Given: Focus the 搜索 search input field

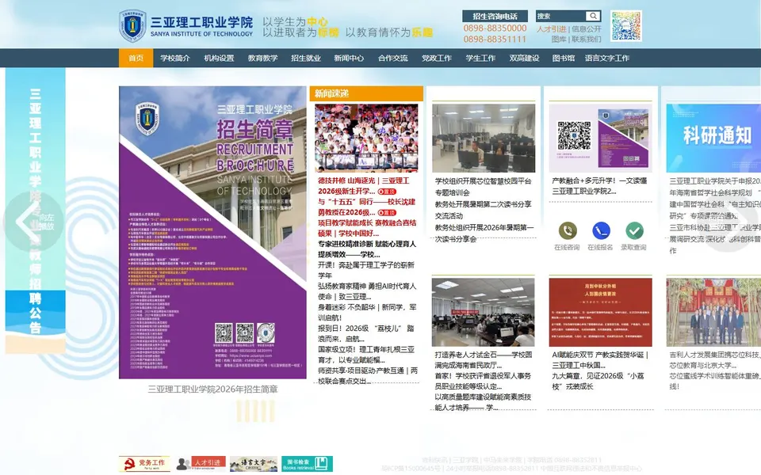Looking at the screenshot, I should click(561, 16).
